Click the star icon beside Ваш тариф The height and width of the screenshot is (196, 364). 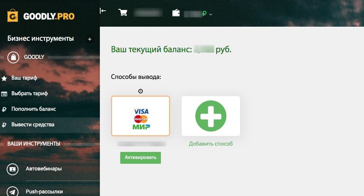(x=4, y=78)
